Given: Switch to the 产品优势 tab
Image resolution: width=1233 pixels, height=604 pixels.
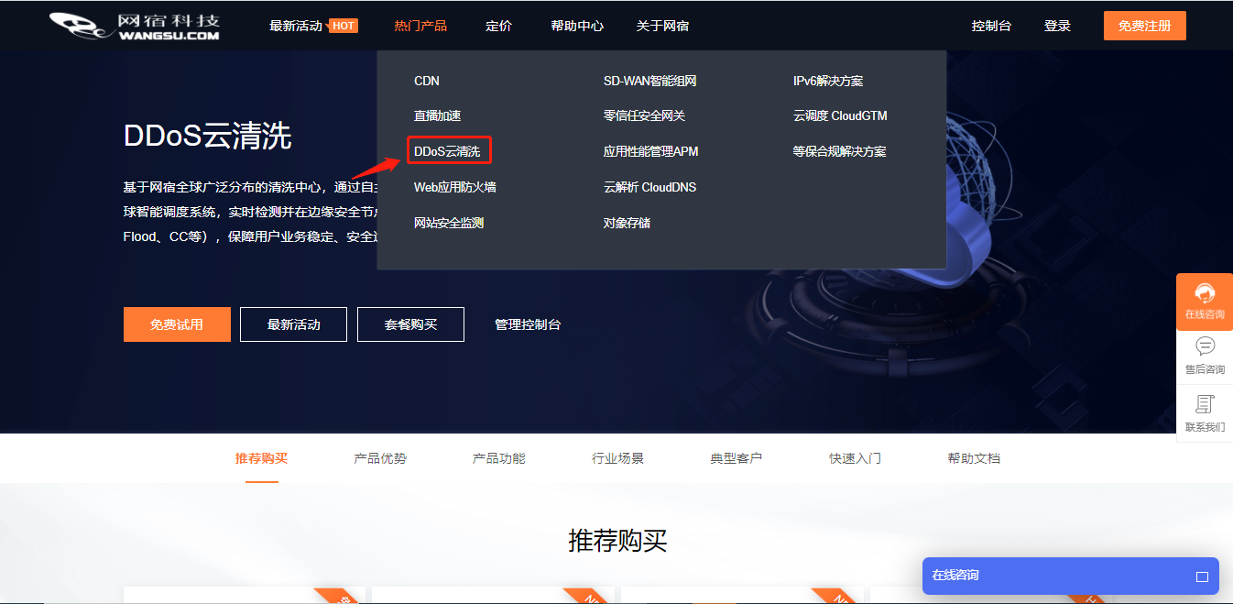Looking at the screenshot, I should [380, 458].
